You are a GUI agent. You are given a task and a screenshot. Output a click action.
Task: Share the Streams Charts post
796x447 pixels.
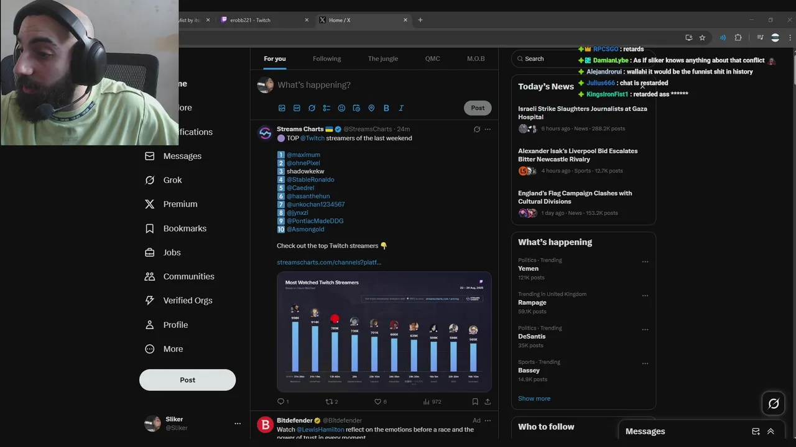point(488,402)
